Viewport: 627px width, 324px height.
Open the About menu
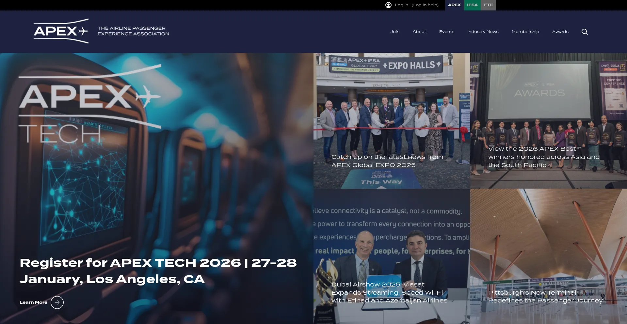pyautogui.click(x=419, y=32)
